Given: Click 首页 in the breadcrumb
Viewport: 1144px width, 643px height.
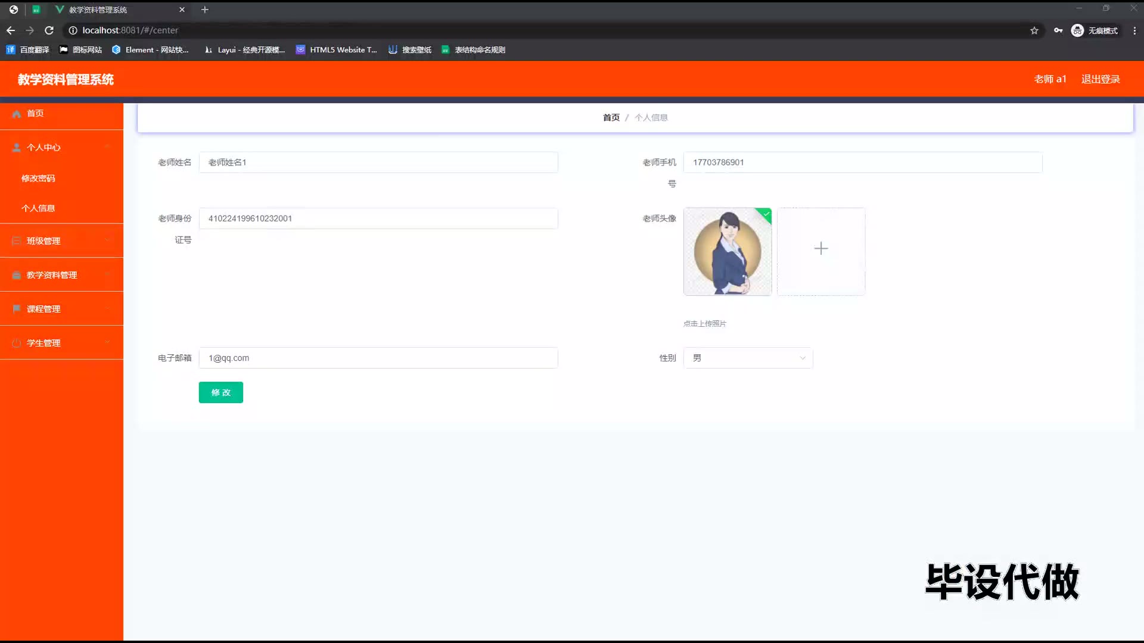Looking at the screenshot, I should [x=611, y=117].
